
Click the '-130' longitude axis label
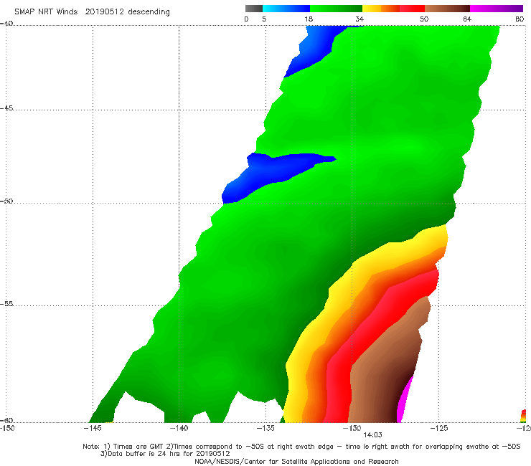pyautogui.click(x=352, y=428)
